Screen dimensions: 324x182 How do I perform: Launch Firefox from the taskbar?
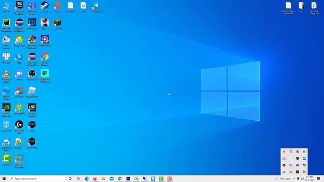click(x=95, y=178)
